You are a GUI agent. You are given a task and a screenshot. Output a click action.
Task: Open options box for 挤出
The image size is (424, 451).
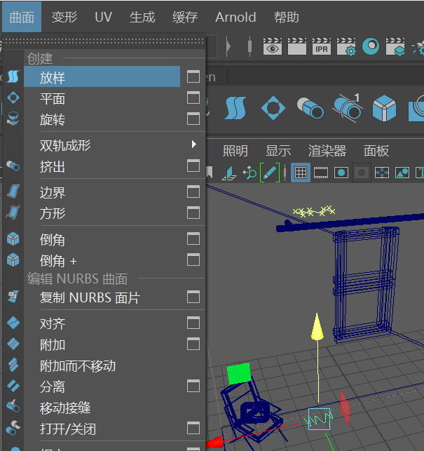click(x=193, y=166)
